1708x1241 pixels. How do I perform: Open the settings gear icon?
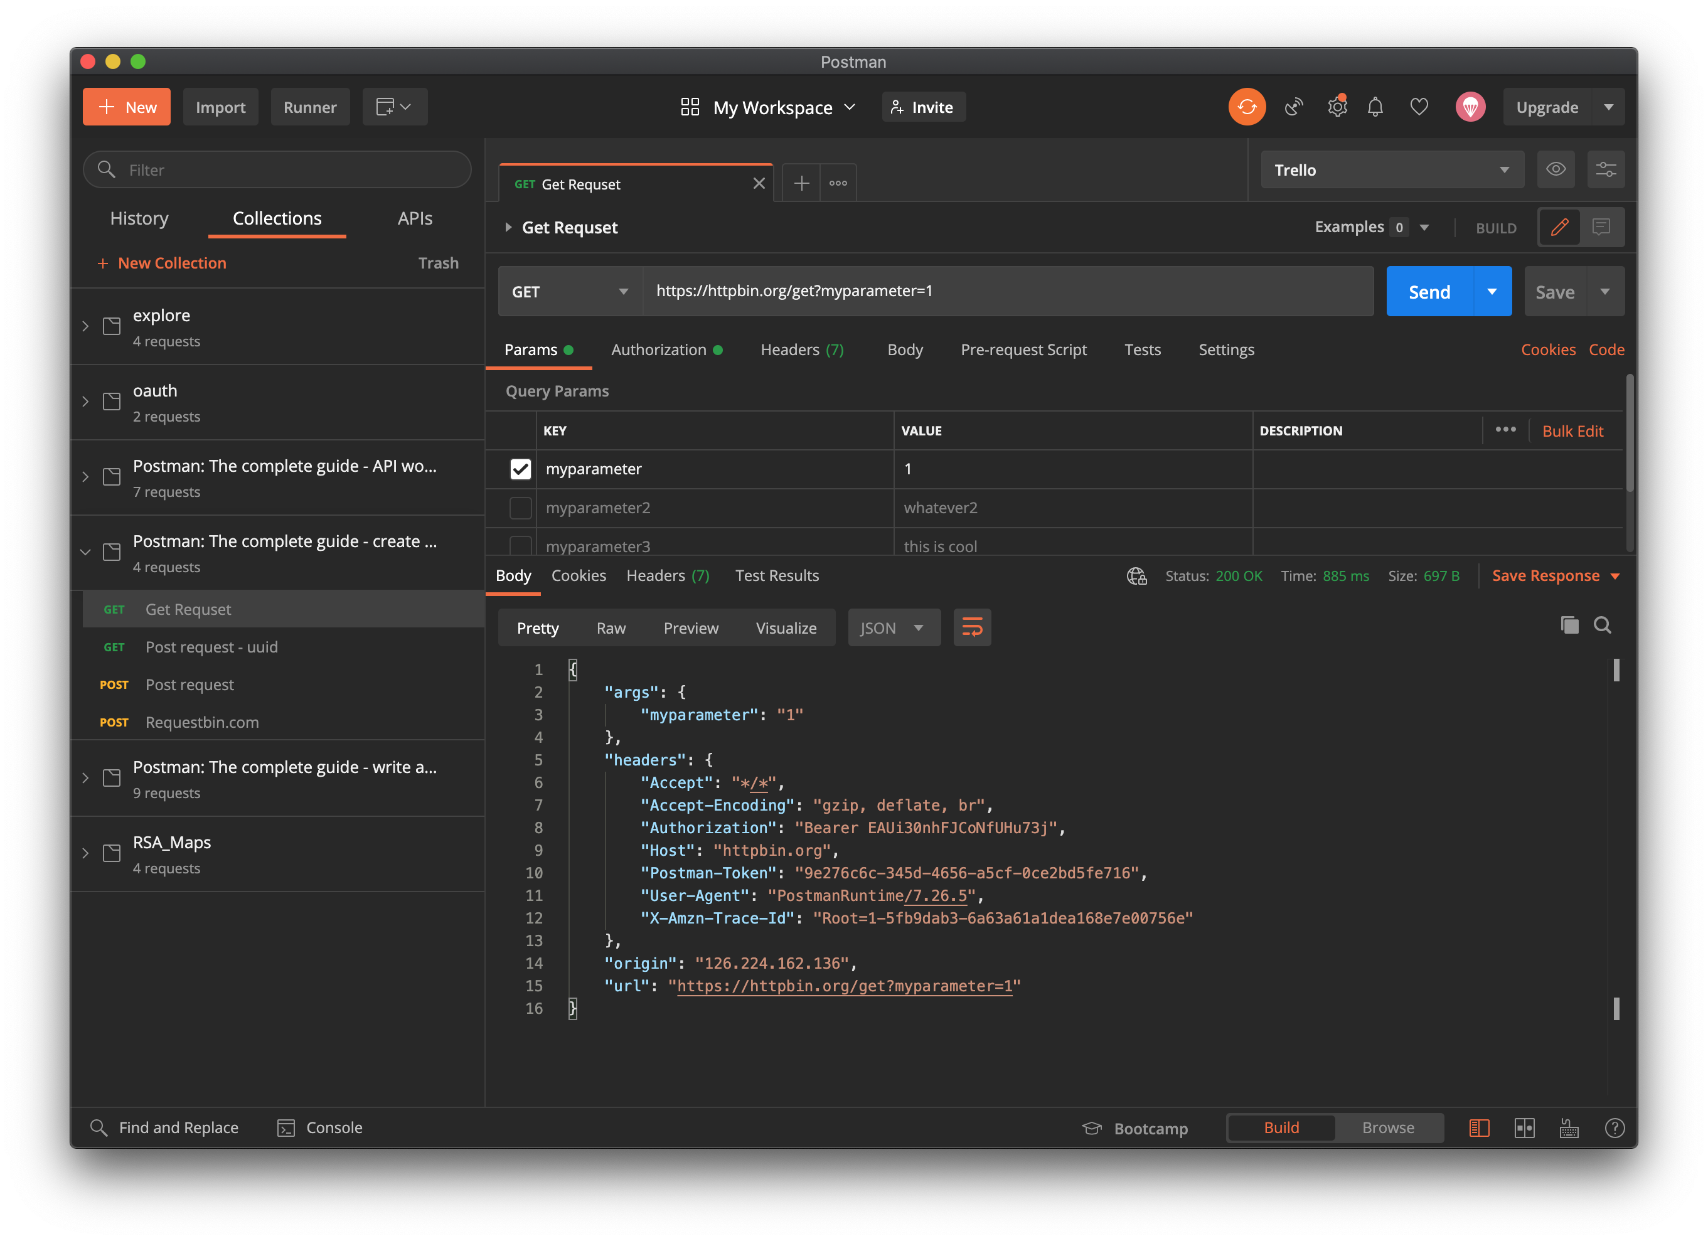click(x=1337, y=107)
